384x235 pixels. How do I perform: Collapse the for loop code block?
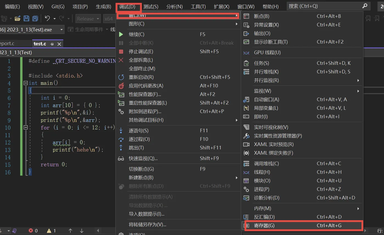click(26, 127)
